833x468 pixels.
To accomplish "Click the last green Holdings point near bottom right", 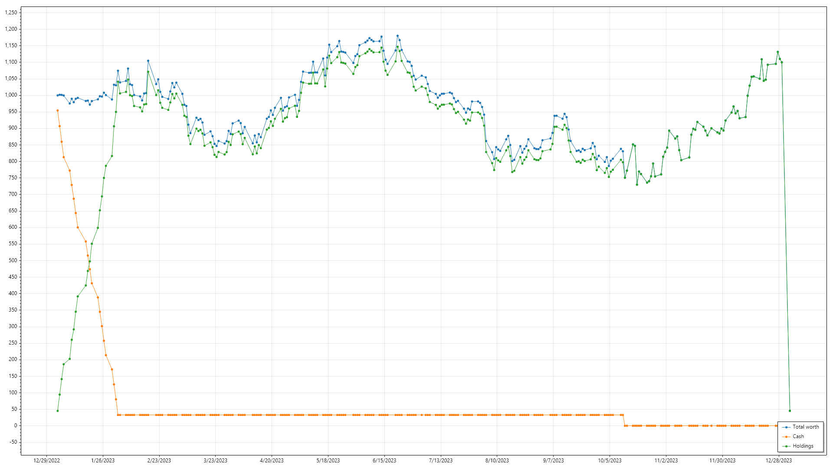I will [790, 411].
